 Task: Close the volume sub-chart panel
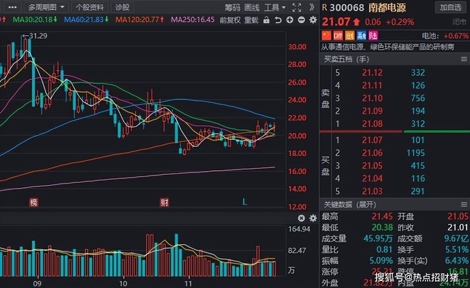click(301, 218)
